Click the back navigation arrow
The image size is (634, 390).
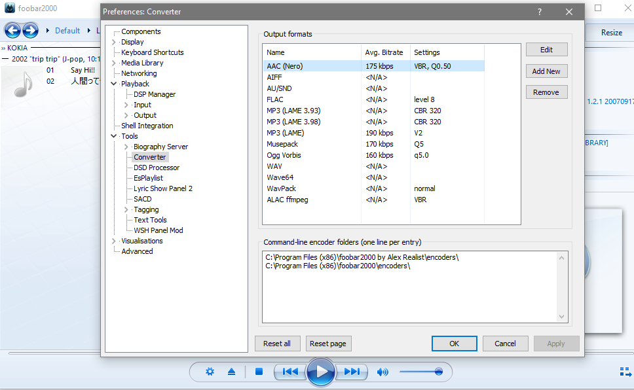12,30
